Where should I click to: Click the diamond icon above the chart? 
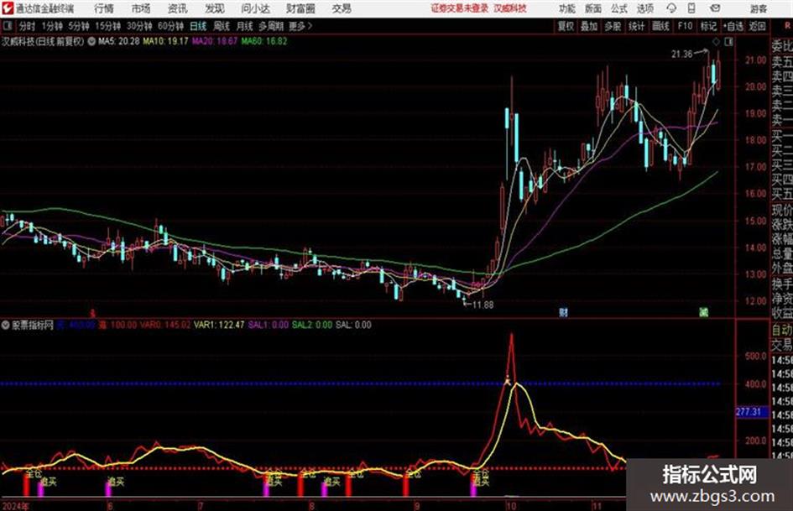716,42
